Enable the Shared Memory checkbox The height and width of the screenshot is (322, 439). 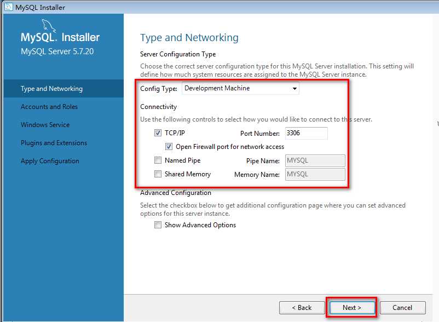pyautogui.click(x=158, y=174)
